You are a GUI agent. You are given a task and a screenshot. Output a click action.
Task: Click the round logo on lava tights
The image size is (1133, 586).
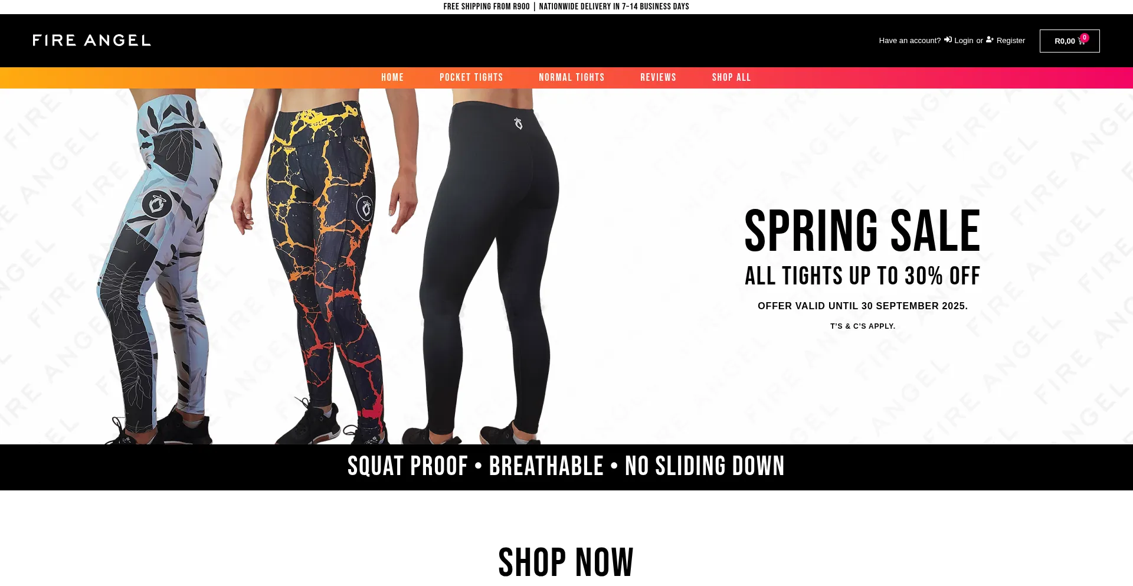[365, 208]
